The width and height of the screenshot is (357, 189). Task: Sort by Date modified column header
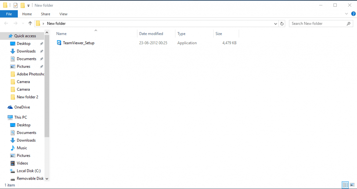coord(156,34)
